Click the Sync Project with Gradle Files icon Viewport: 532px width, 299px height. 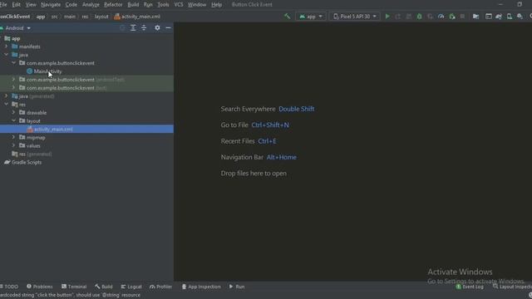pyautogui.click(x=499, y=17)
